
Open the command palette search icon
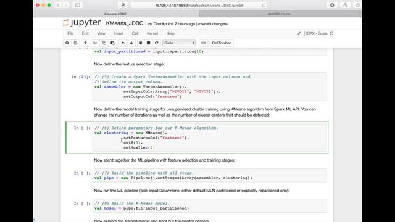67,43
